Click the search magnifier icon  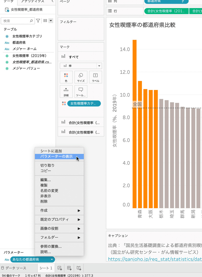[x=31, y=21]
